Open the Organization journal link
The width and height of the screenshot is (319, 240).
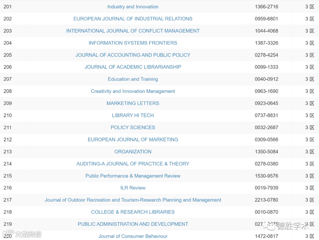133,151
